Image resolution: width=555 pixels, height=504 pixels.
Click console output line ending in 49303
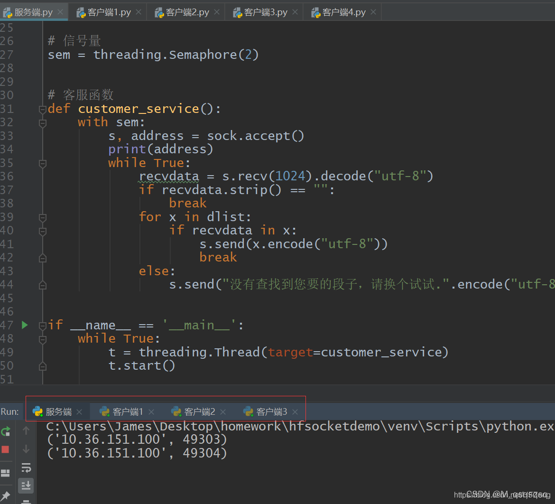(137, 439)
